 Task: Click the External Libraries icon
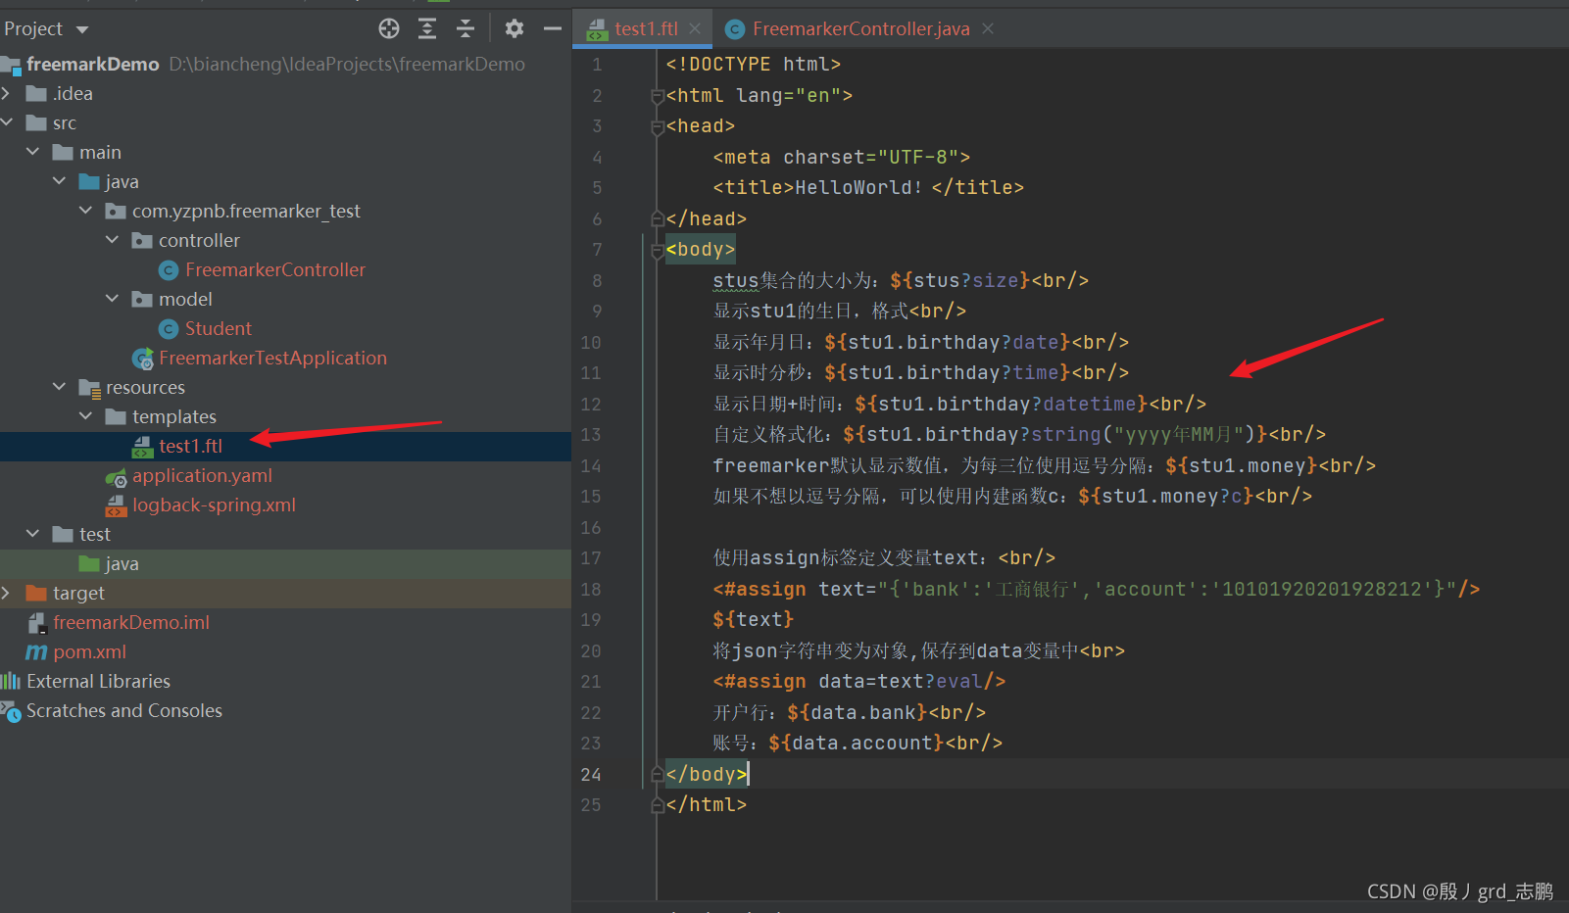11,681
